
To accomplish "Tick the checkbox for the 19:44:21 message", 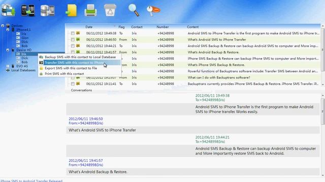I will pyautogui.click(x=73, y=46).
